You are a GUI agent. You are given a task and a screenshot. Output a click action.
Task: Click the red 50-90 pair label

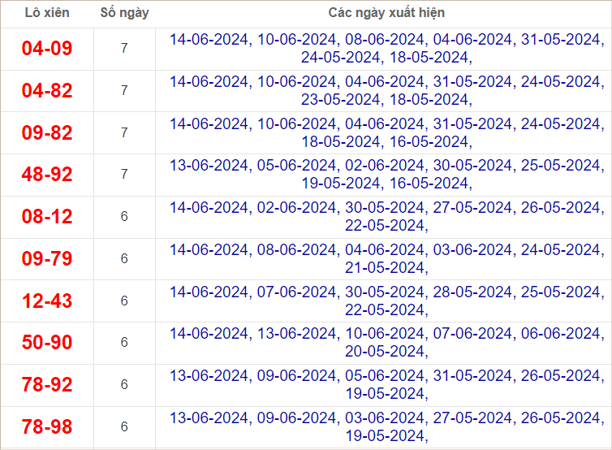(47, 343)
